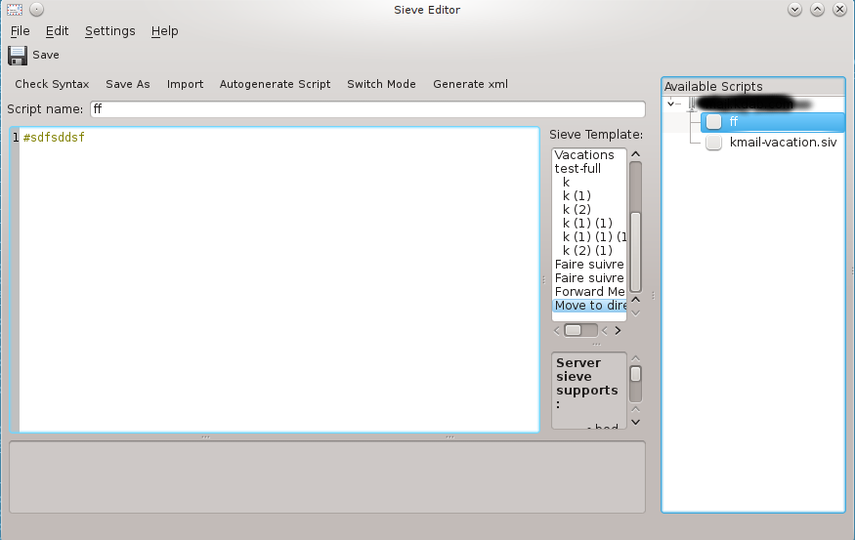Click the Save floppy disk icon
Viewport: 855px width, 540px height.
click(x=18, y=56)
